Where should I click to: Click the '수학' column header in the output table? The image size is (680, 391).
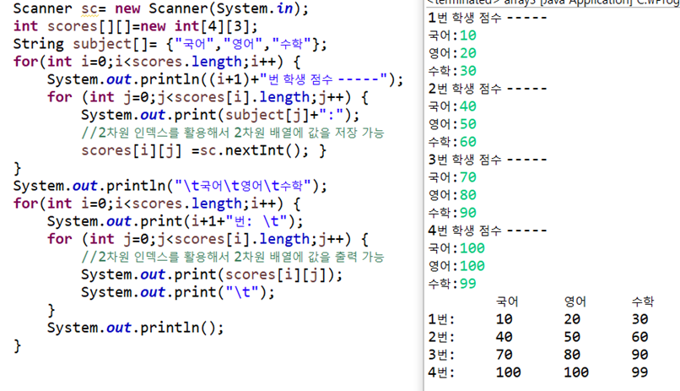(643, 301)
